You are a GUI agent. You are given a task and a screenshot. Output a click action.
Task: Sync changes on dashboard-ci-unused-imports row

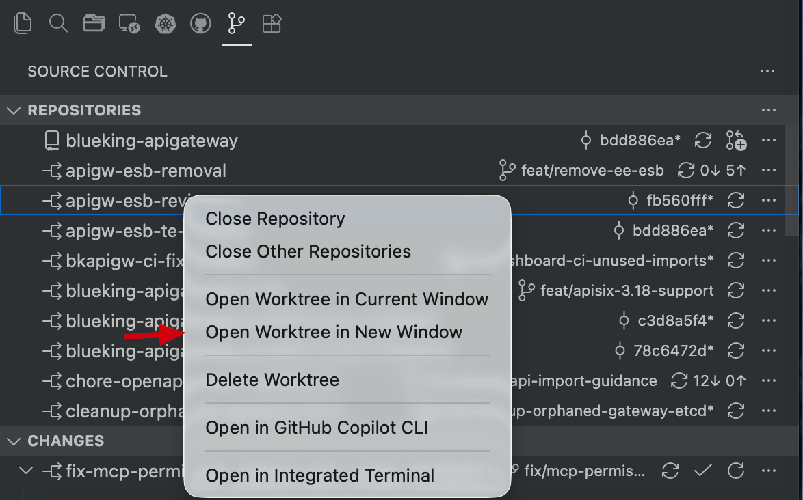tap(736, 260)
